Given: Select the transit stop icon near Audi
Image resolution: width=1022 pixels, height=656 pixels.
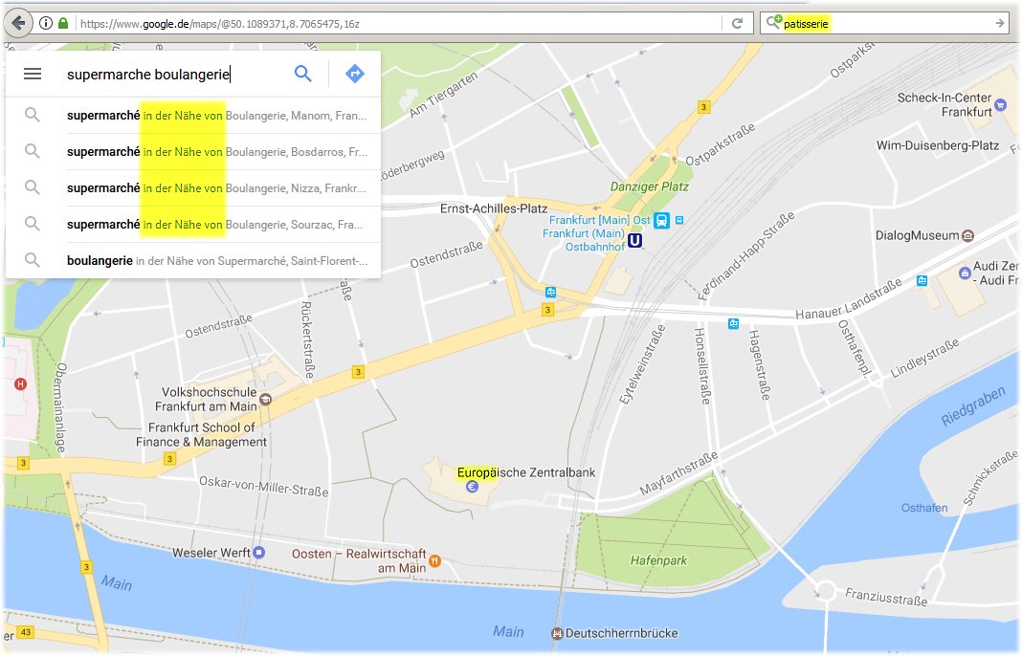Looking at the screenshot, I should [x=922, y=281].
